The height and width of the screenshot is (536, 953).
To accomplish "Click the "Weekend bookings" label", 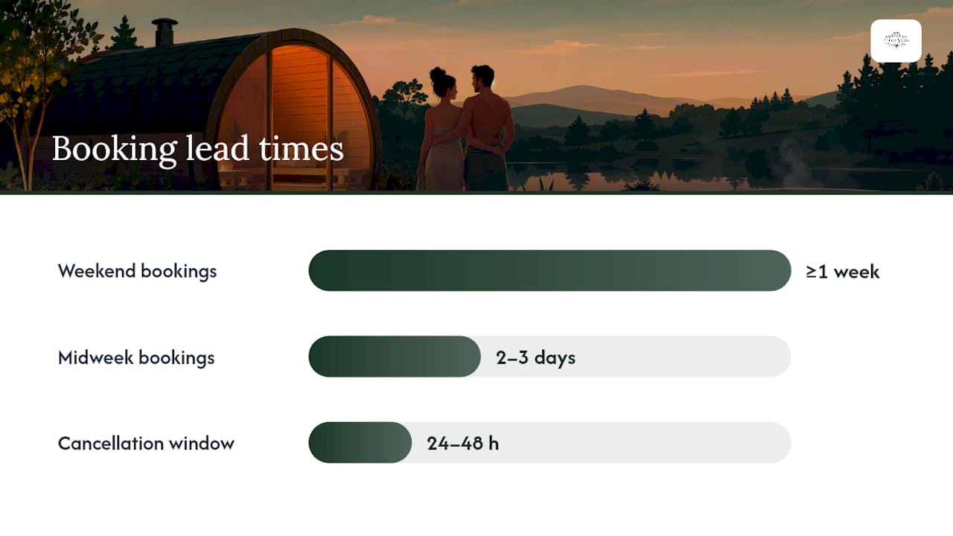I will pos(137,271).
